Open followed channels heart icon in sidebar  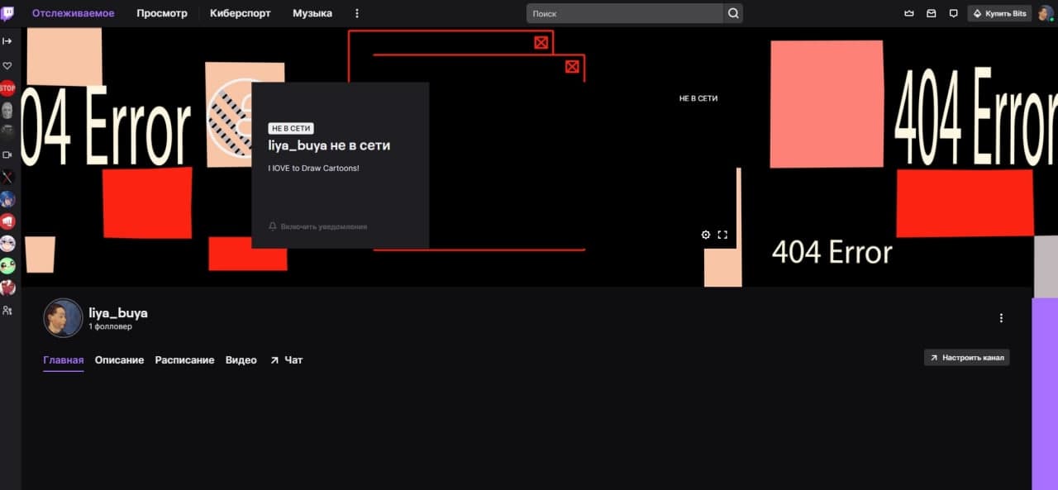(7, 65)
